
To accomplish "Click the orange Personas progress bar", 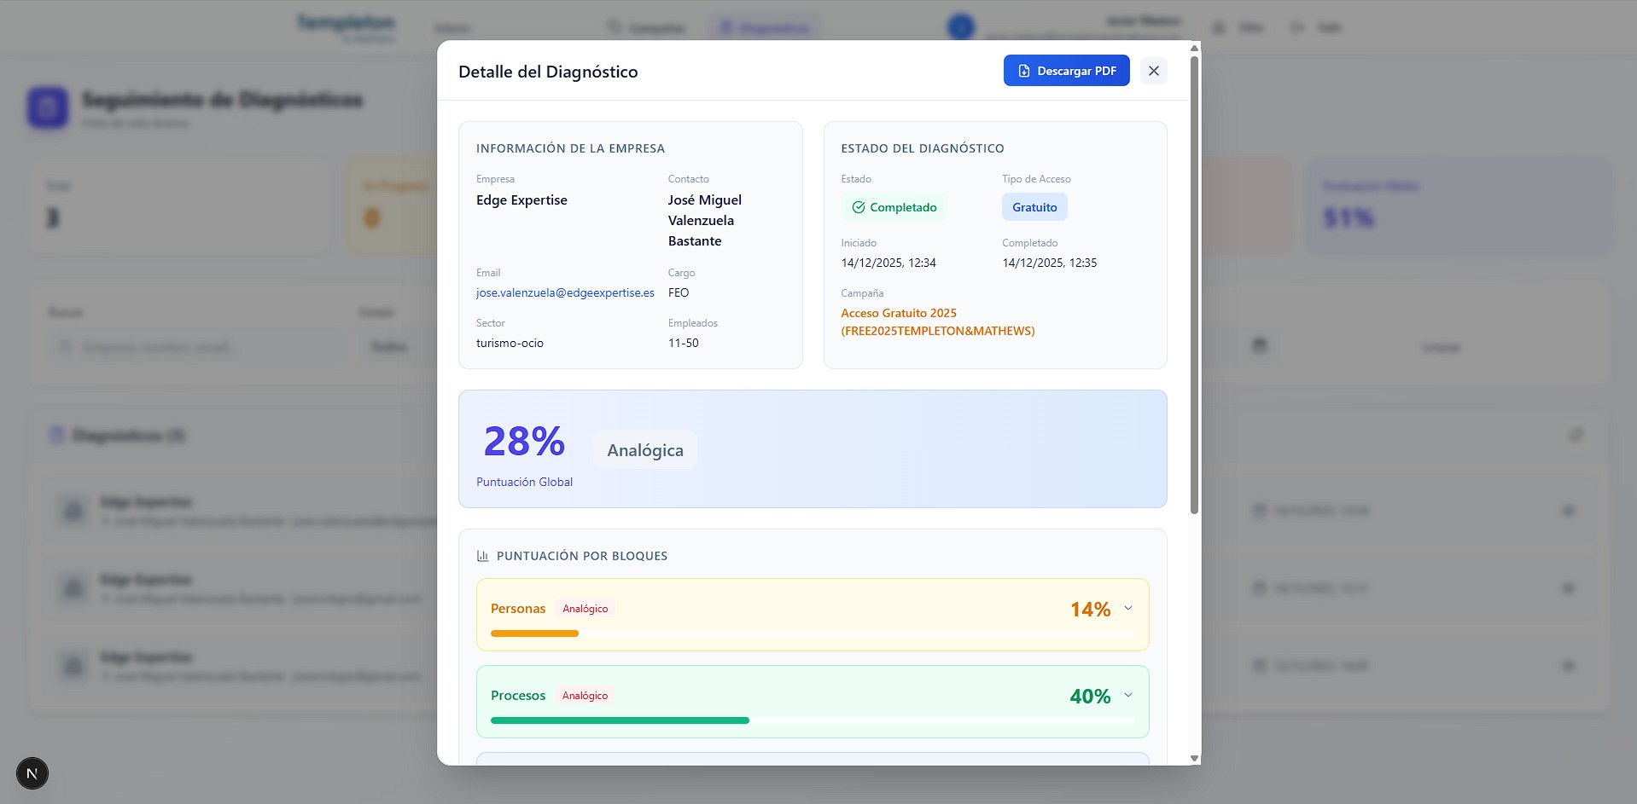I will point(534,633).
